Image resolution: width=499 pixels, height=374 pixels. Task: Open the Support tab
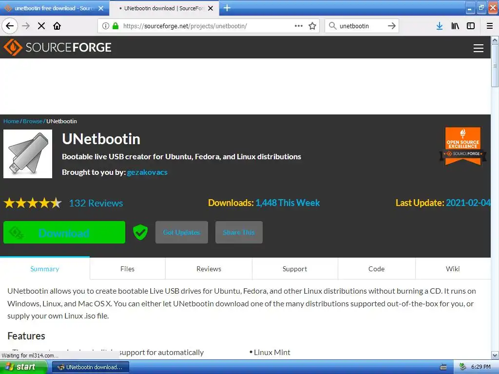click(x=295, y=269)
